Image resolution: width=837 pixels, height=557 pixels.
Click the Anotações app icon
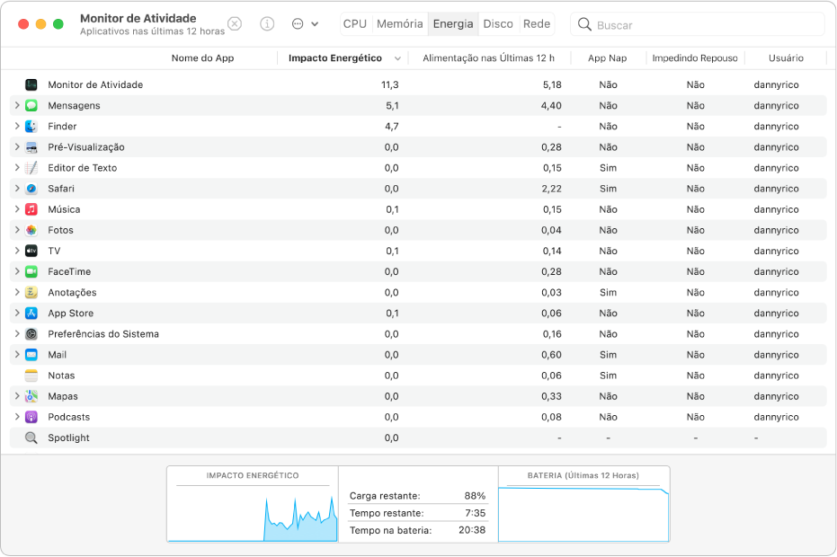(31, 293)
